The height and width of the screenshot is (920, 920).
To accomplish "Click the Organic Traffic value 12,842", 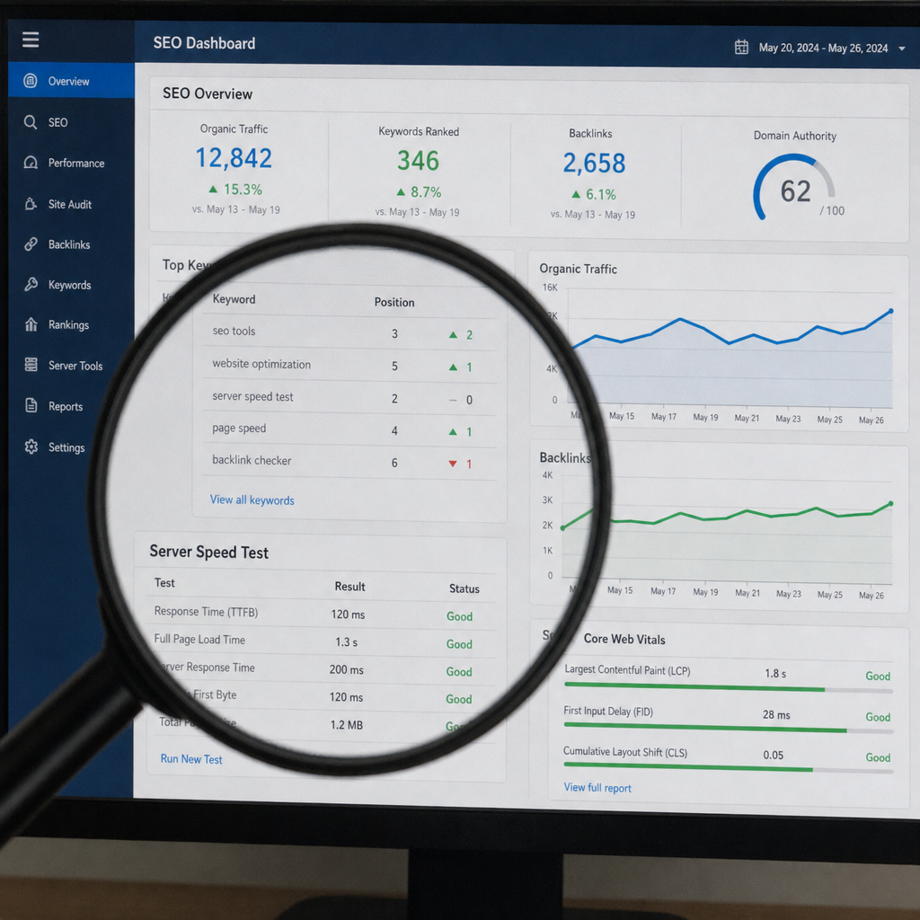I will coord(234,158).
